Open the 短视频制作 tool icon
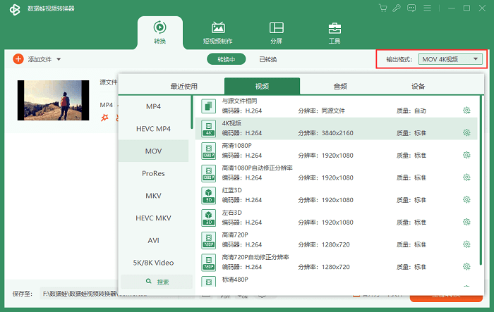The width and height of the screenshot is (494, 312). (218, 28)
